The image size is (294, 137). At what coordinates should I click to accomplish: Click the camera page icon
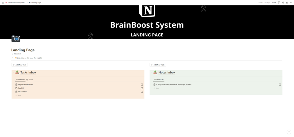pos(16,39)
